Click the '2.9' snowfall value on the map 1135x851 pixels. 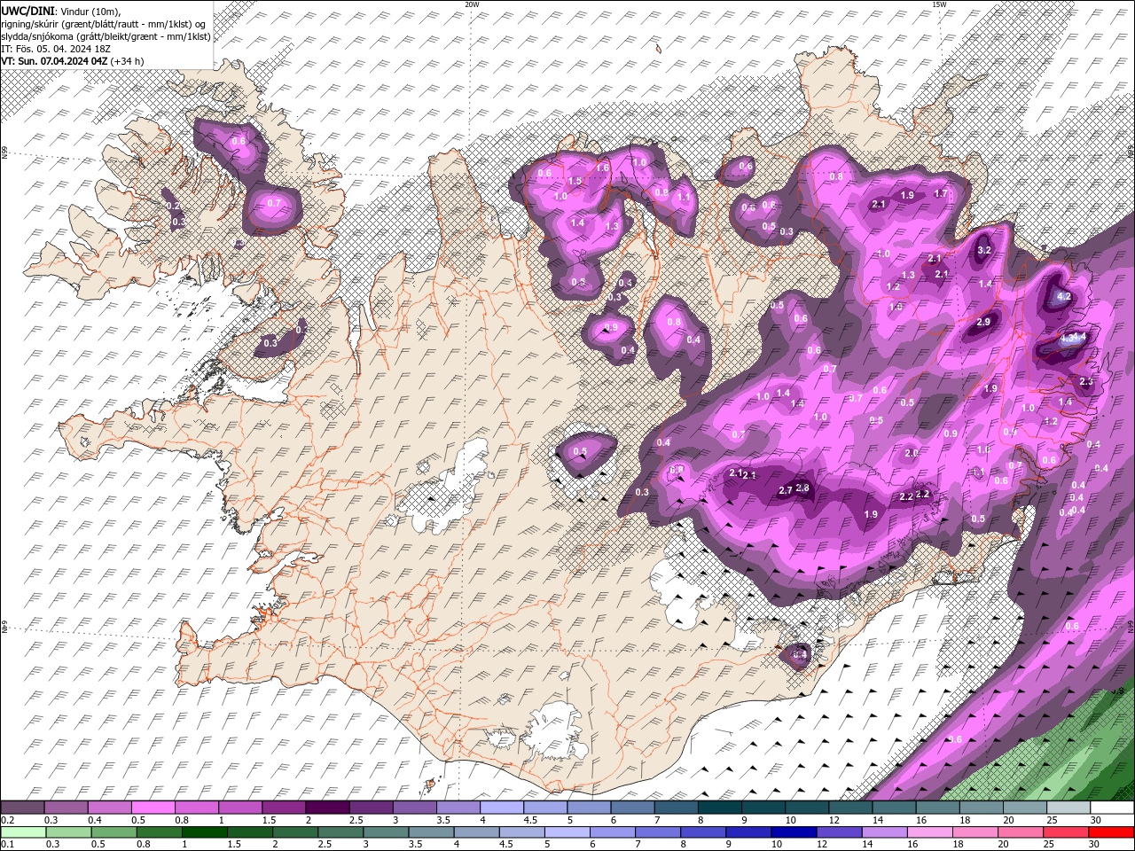[983, 323]
